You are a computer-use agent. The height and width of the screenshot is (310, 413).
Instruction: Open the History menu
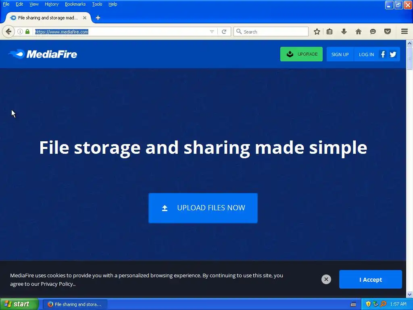click(52, 4)
